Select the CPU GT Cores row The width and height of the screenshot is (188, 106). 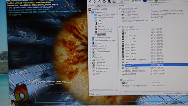click(142, 42)
